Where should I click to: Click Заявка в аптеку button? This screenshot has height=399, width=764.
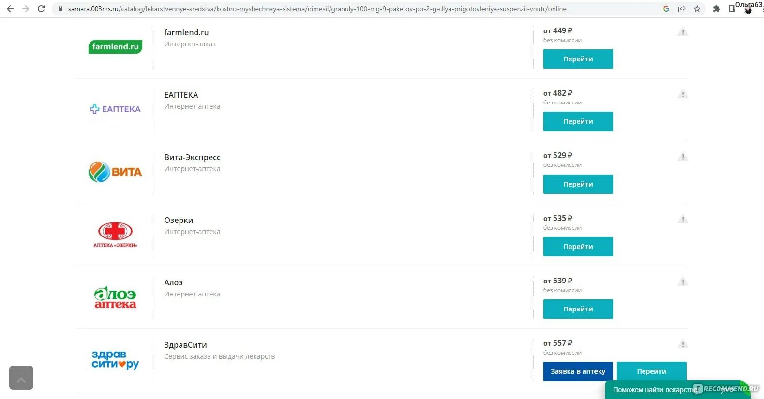click(578, 371)
